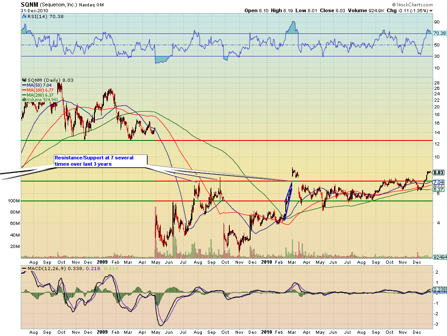Click the Resistance/Support at 7 annotation box
Screen dimensions: 447x336
tap(101, 161)
